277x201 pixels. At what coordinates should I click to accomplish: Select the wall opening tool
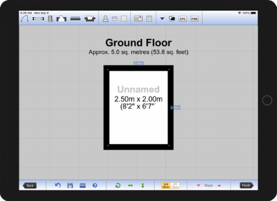click(x=61, y=19)
